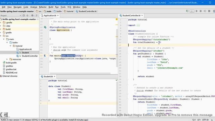Click the green Run arrow icon
The height and width of the screenshot is (121, 215).
pos(197,11)
